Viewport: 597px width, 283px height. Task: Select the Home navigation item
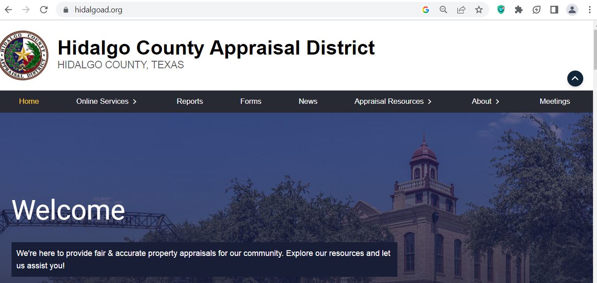pos(29,101)
